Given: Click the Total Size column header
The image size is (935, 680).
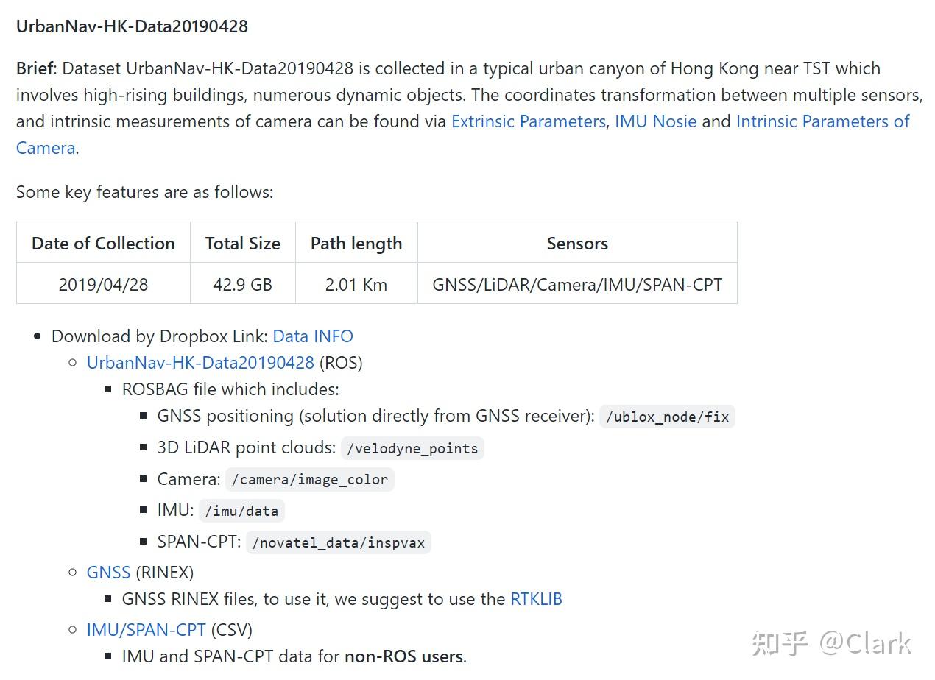Looking at the screenshot, I should [x=242, y=244].
